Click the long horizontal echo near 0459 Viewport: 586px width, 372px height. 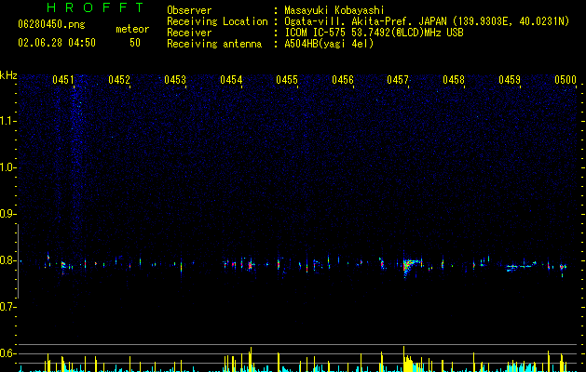pyautogui.click(x=520, y=266)
